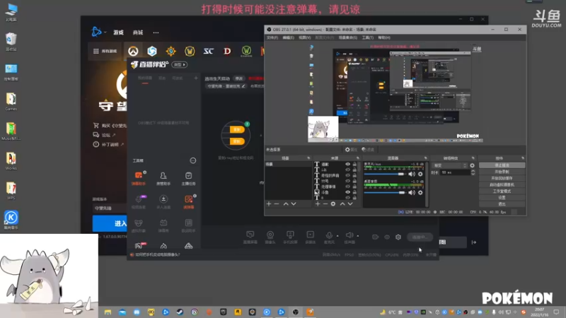This screenshot has height=318, width=566.
Task: Click the companion mode switch pill button
Action: [x=180, y=64]
